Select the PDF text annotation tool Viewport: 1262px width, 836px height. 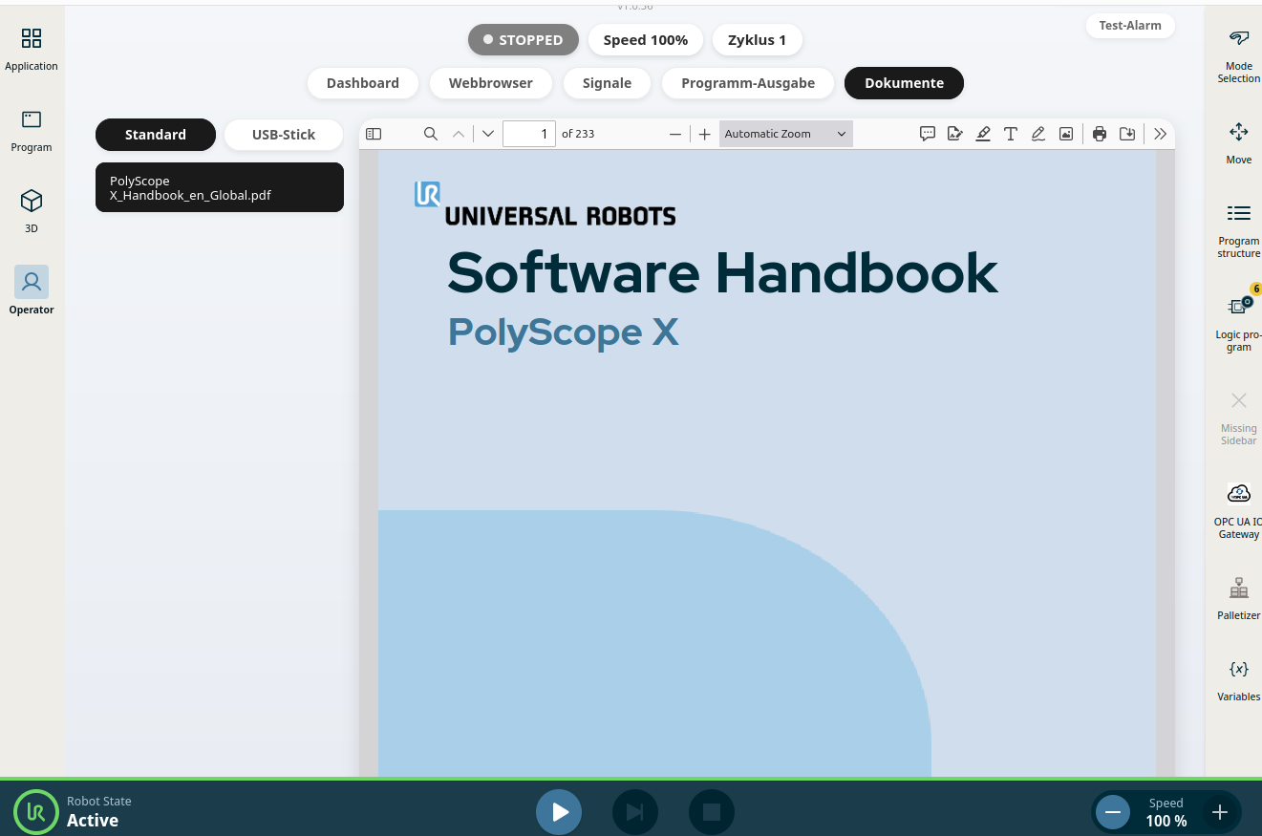click(x=1011, y=134)
